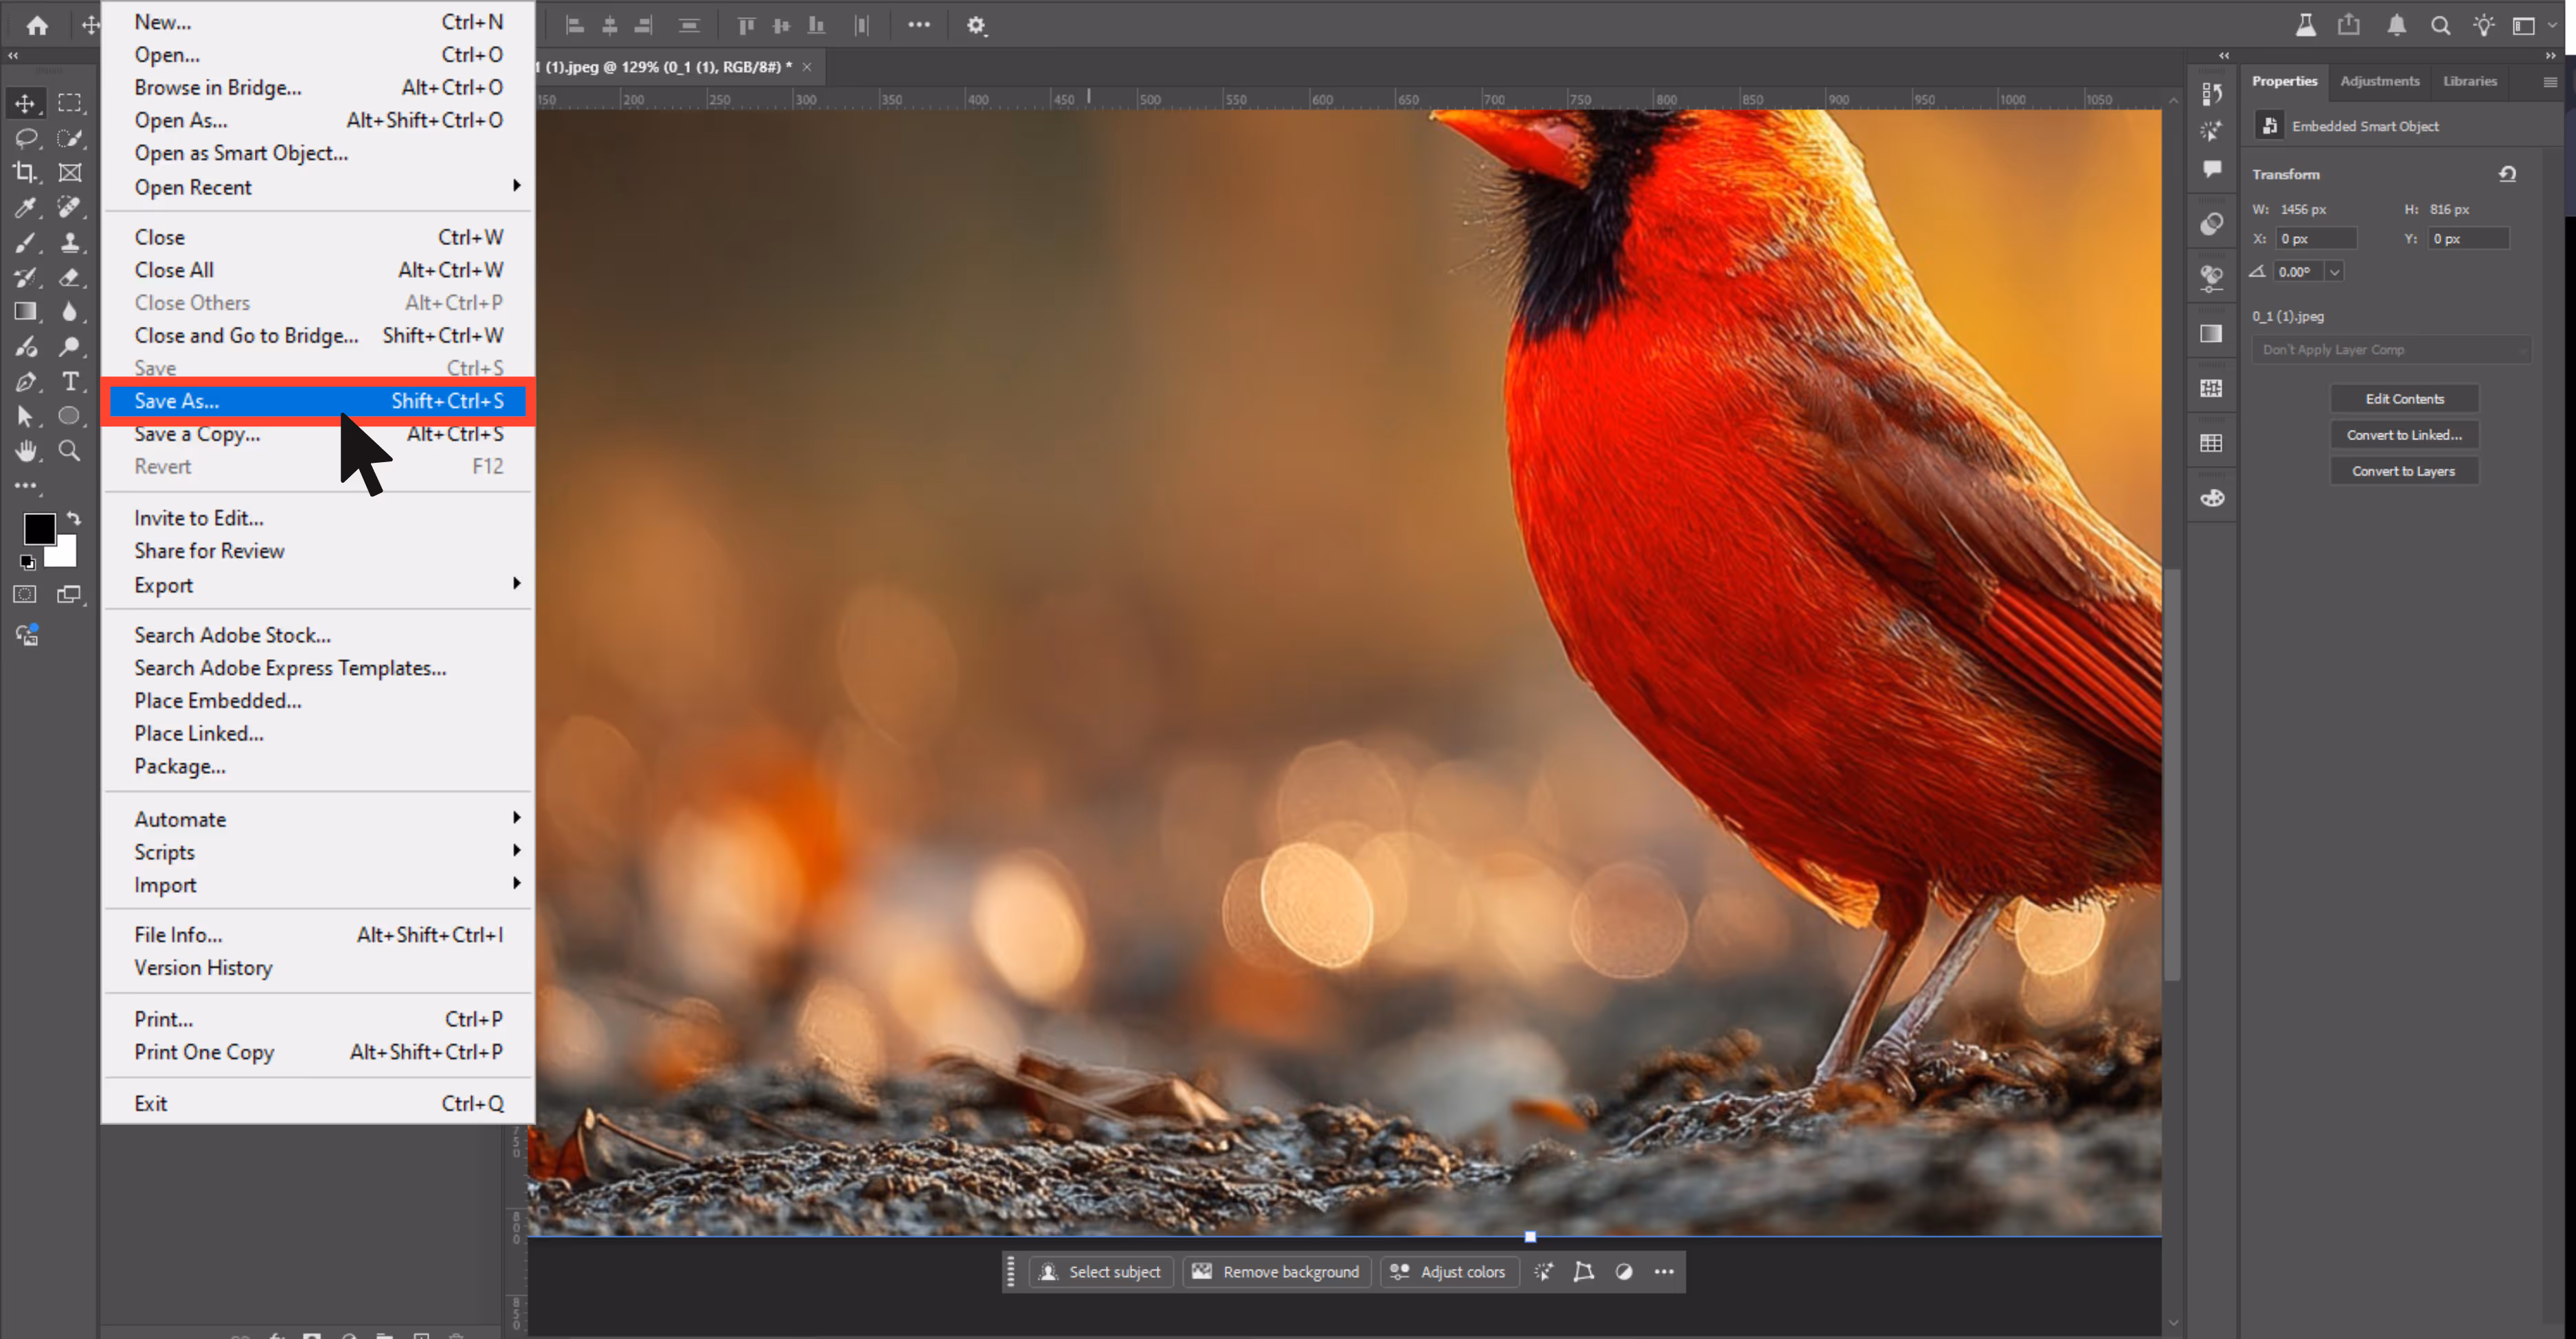This screenshot has height=1339, width=2576.
Task: Reset transform in Properties panel
Action: pyautogui.click(x=2507, y=174)
